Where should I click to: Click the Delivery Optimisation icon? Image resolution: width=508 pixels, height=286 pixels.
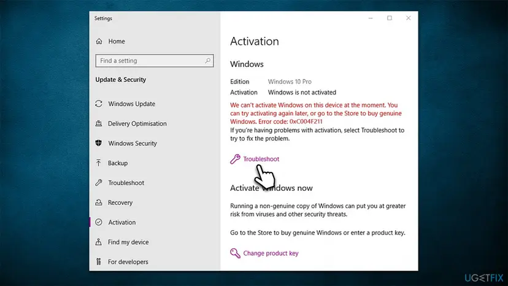[x=99, y=123]
